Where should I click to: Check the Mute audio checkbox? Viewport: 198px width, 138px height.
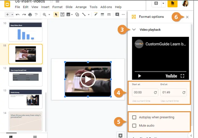134,126
